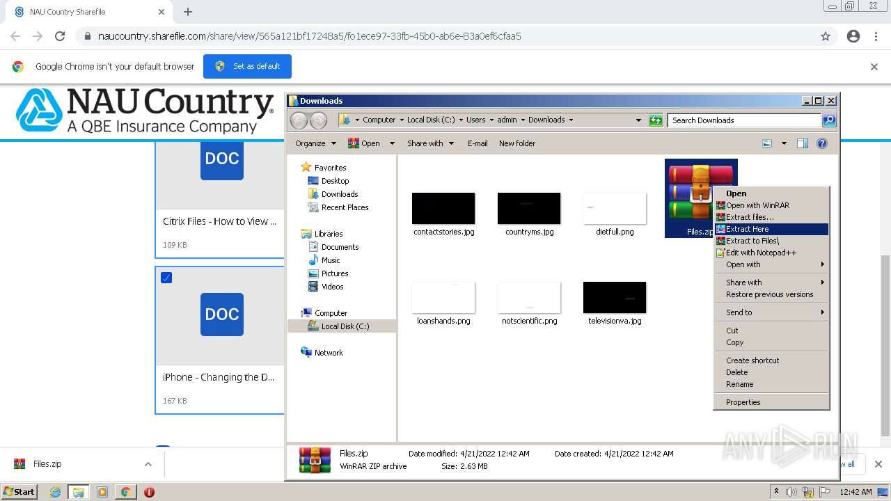Open the dropdown arrow next to Open
This screenshot has height=501, width=891.
[x=392, y=143]
